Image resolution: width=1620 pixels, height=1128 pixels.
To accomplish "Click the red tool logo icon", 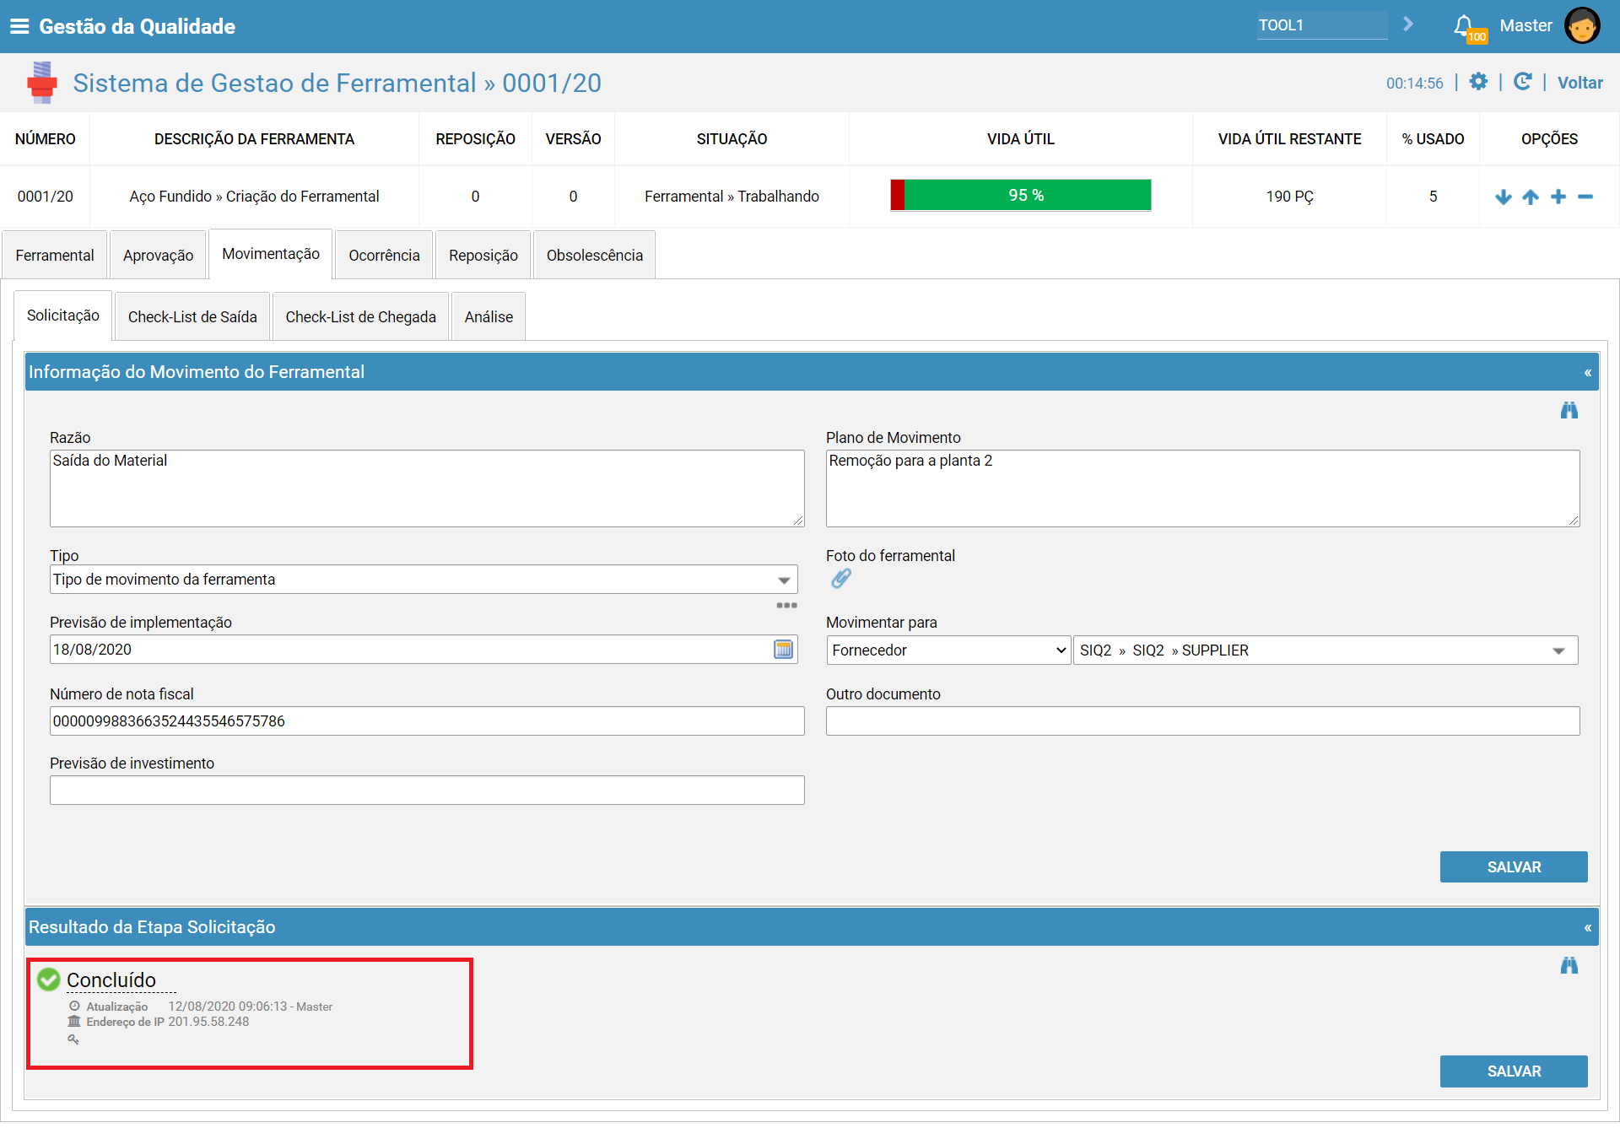I will [x=41, y=83].
